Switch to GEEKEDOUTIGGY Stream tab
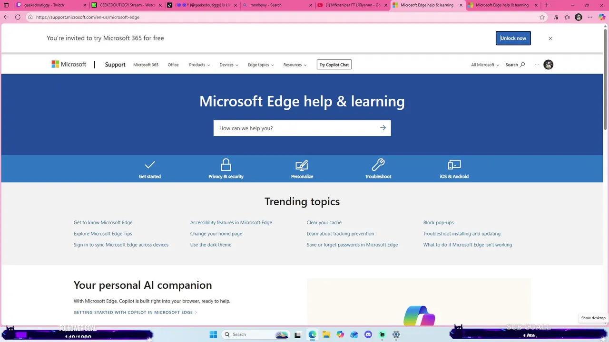The width and height of the screenshot is (609, 342). 127,5
